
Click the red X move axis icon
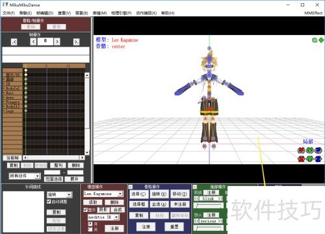[x=301, y=159]
